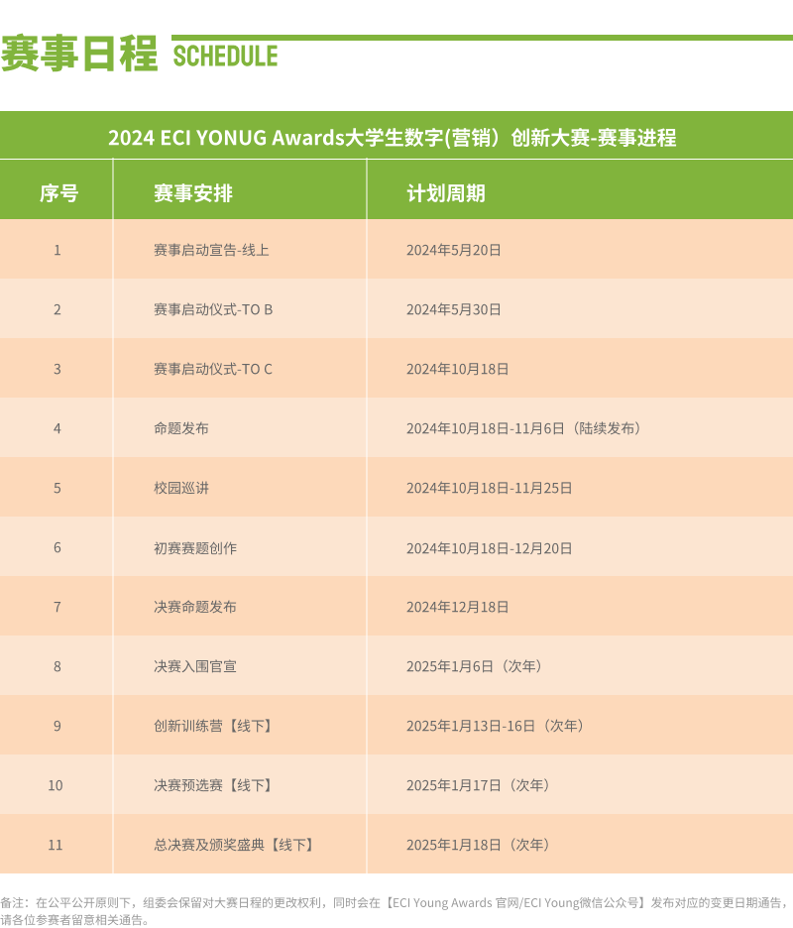The width and height of the screenshot is (793, 928).
Task: Click the date 2025年1月18日（次年）
Action: tap(478, 845)
